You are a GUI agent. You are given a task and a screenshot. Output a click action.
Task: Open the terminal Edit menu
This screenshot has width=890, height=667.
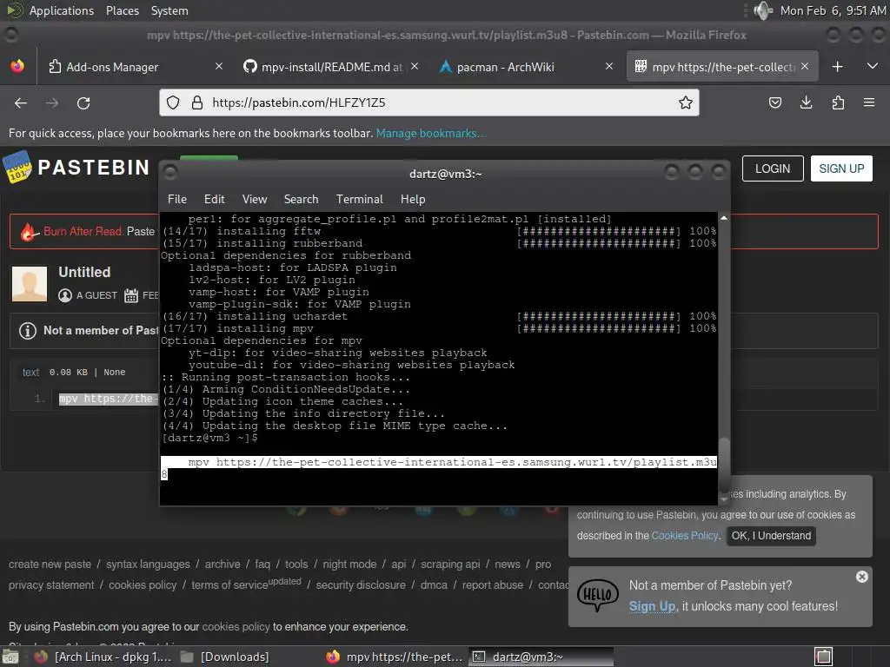coord(214,199)
